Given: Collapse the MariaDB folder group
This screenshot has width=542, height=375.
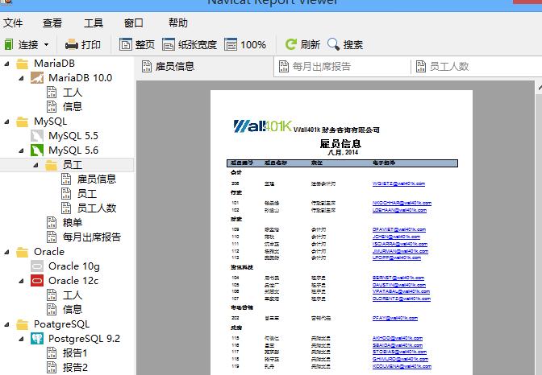Looking at the screenshot, I should pos(6,64).
